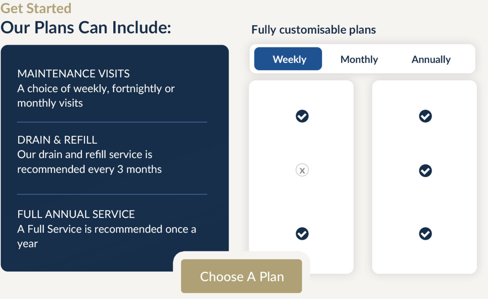
Task: Click the Our Plans Can Include heading
Action: 86,27
